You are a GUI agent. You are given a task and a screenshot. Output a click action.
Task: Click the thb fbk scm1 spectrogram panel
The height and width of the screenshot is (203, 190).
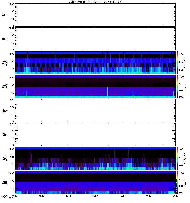point(95,87)
